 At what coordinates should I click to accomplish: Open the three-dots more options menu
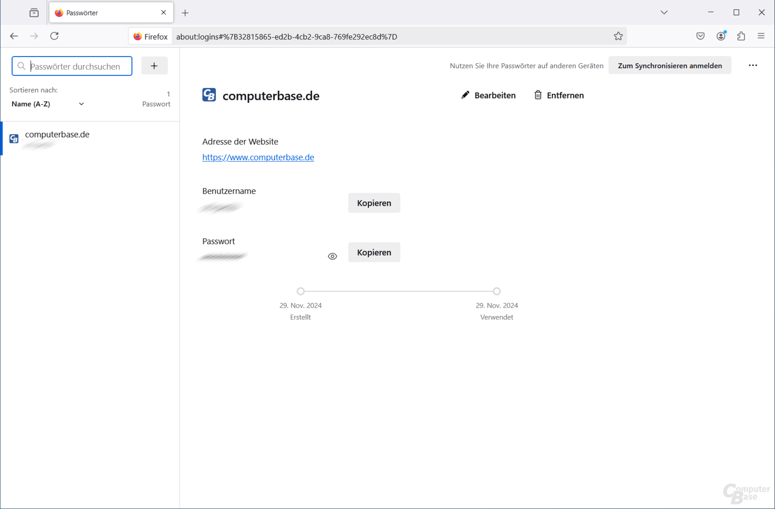pos(753,66)
